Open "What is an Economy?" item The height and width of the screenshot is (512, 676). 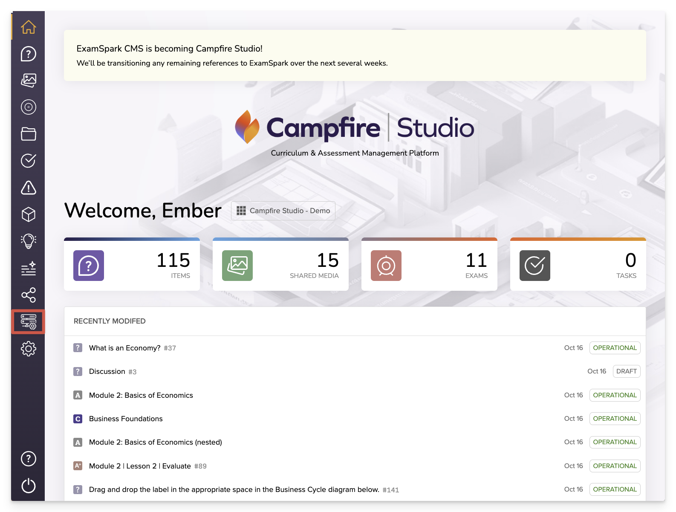124,348
